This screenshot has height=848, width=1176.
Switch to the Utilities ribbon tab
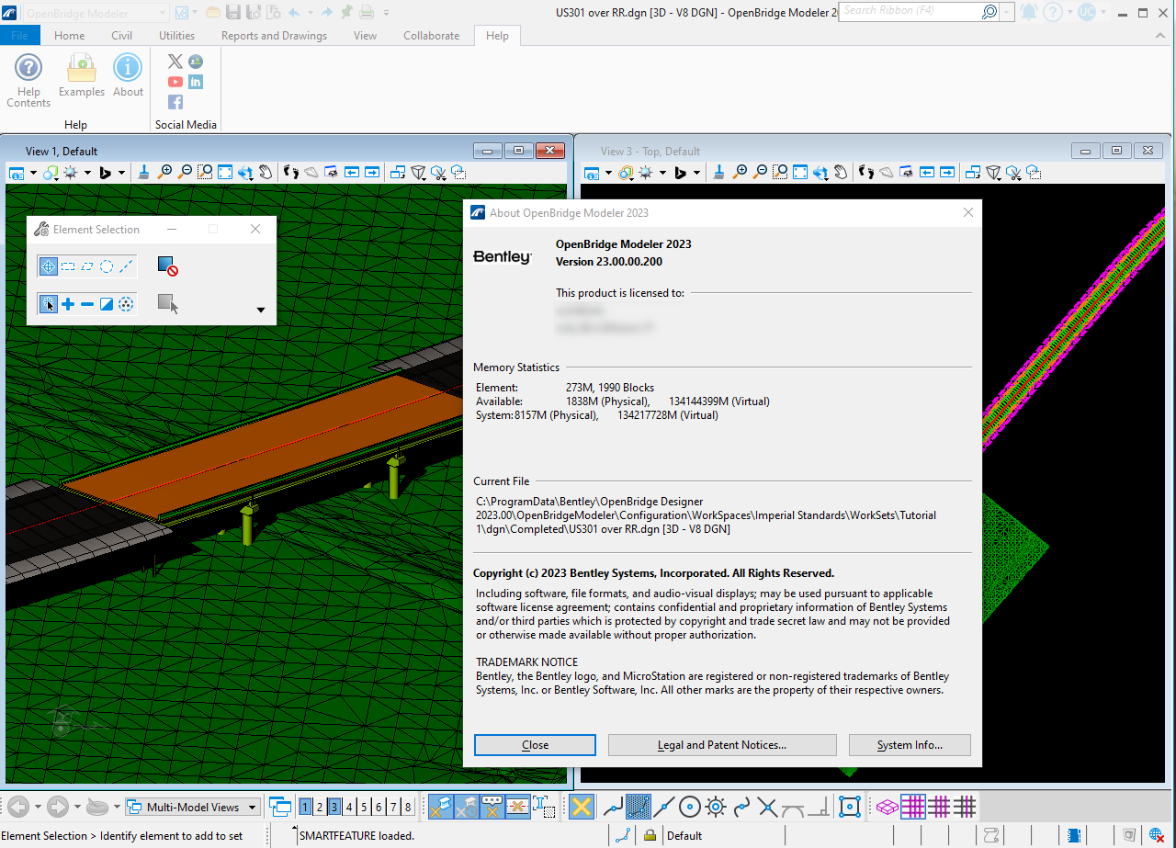coord(176,36)
